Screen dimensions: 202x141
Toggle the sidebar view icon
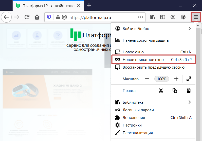[x=163, y=17]
